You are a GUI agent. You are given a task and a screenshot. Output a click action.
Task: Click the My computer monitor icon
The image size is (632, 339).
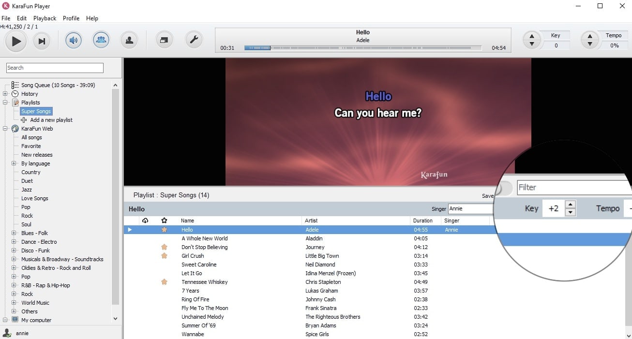pos(15,320)
